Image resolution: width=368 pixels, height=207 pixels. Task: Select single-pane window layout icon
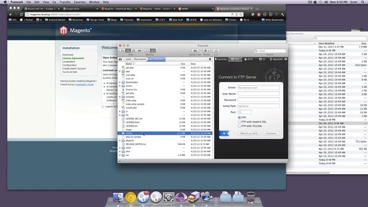tap(147, 51)
